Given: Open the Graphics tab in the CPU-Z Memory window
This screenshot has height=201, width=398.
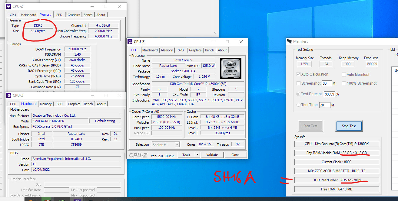Looking at the screenshot, I should pyautogui.click(x=74, y=15).
